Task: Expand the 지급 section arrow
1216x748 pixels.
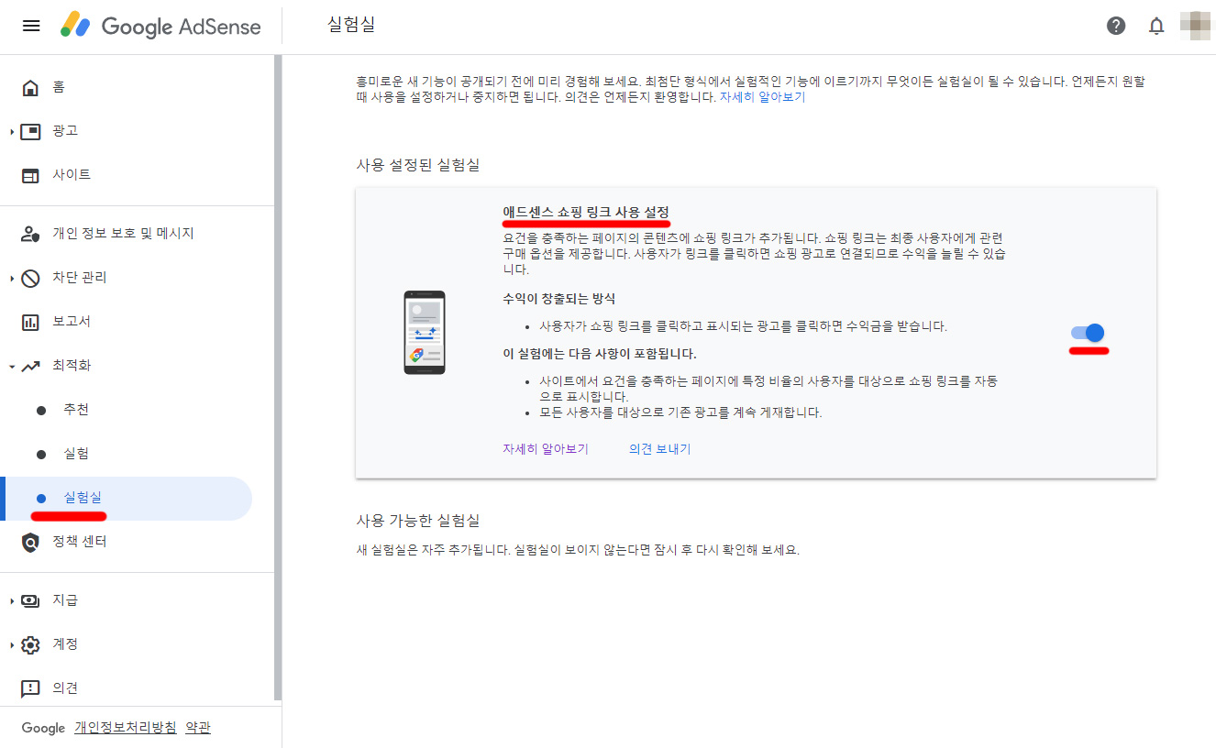Action: tap(12, 601)
